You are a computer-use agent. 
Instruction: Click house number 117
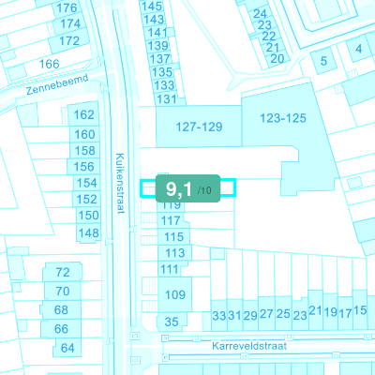click(x=171, y=220)
